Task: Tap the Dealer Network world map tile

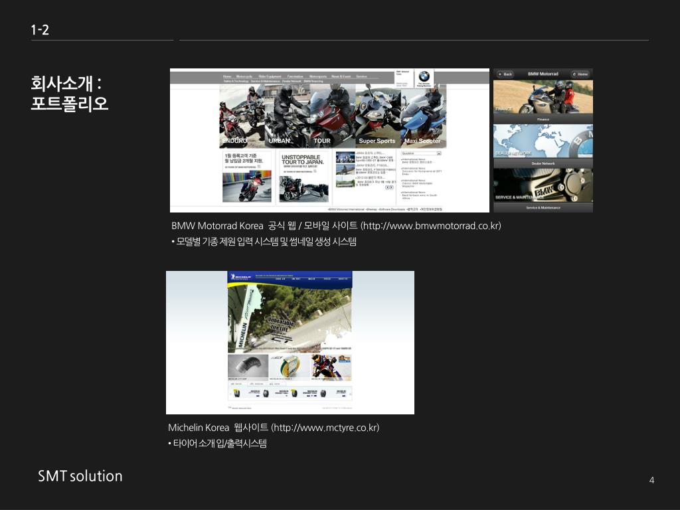Action: point(543,141)
